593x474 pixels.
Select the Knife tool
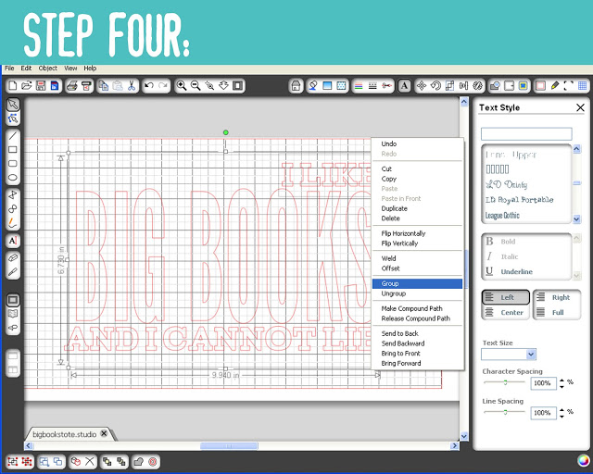pyautogui.click(x=12, y=272)
